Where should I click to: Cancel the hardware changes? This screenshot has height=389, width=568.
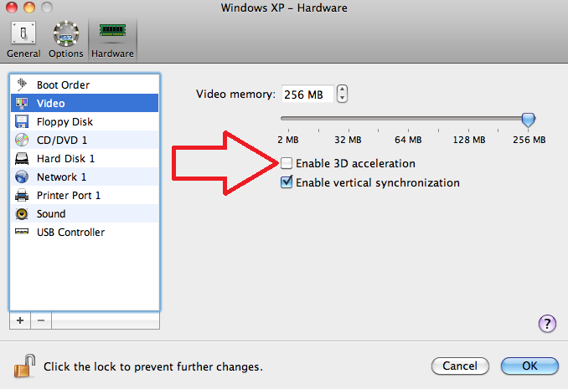460,366
